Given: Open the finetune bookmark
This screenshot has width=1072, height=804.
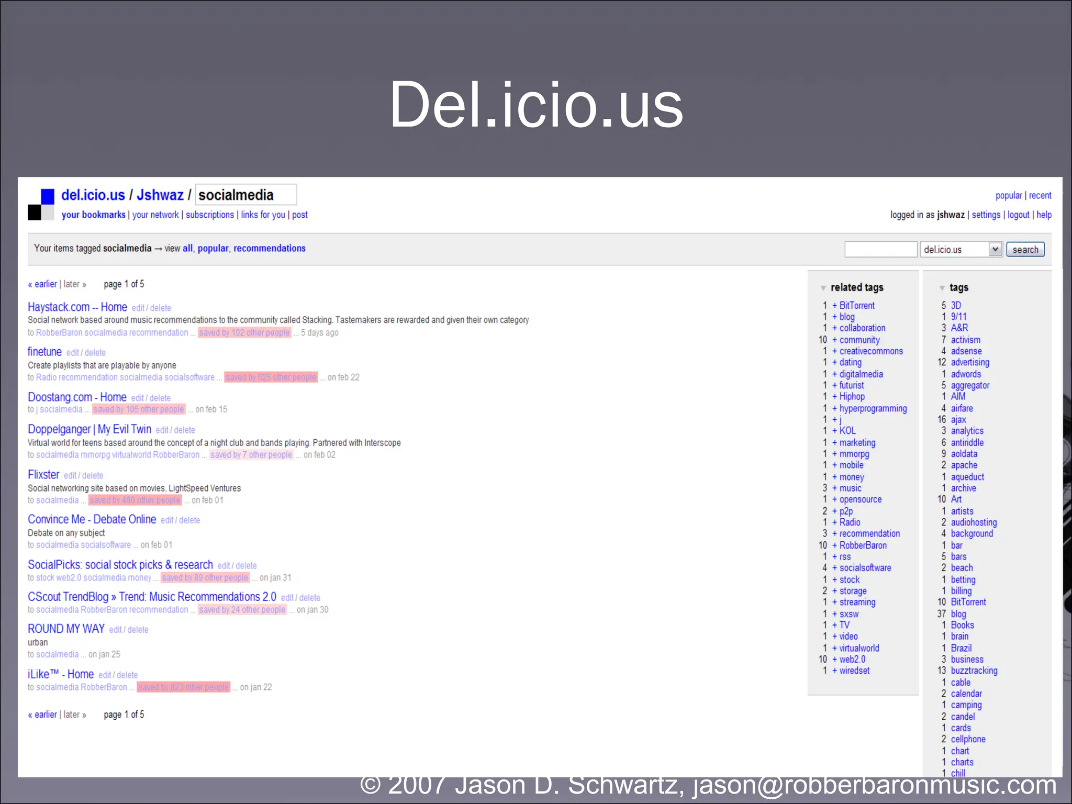Looking at the screenshot, I should [x=44, y=352].
